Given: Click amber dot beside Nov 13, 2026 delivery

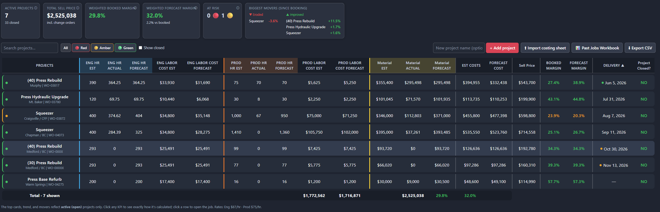Looking at the screenshot, I should coord(601,165).
